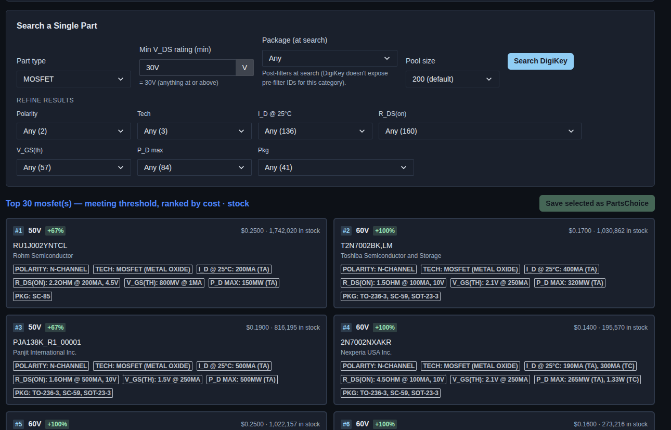The height and width of the screenshot is (430, 671).
Task: Click manufacturer Rohm Semiconductor
Action: coord(43,256)
